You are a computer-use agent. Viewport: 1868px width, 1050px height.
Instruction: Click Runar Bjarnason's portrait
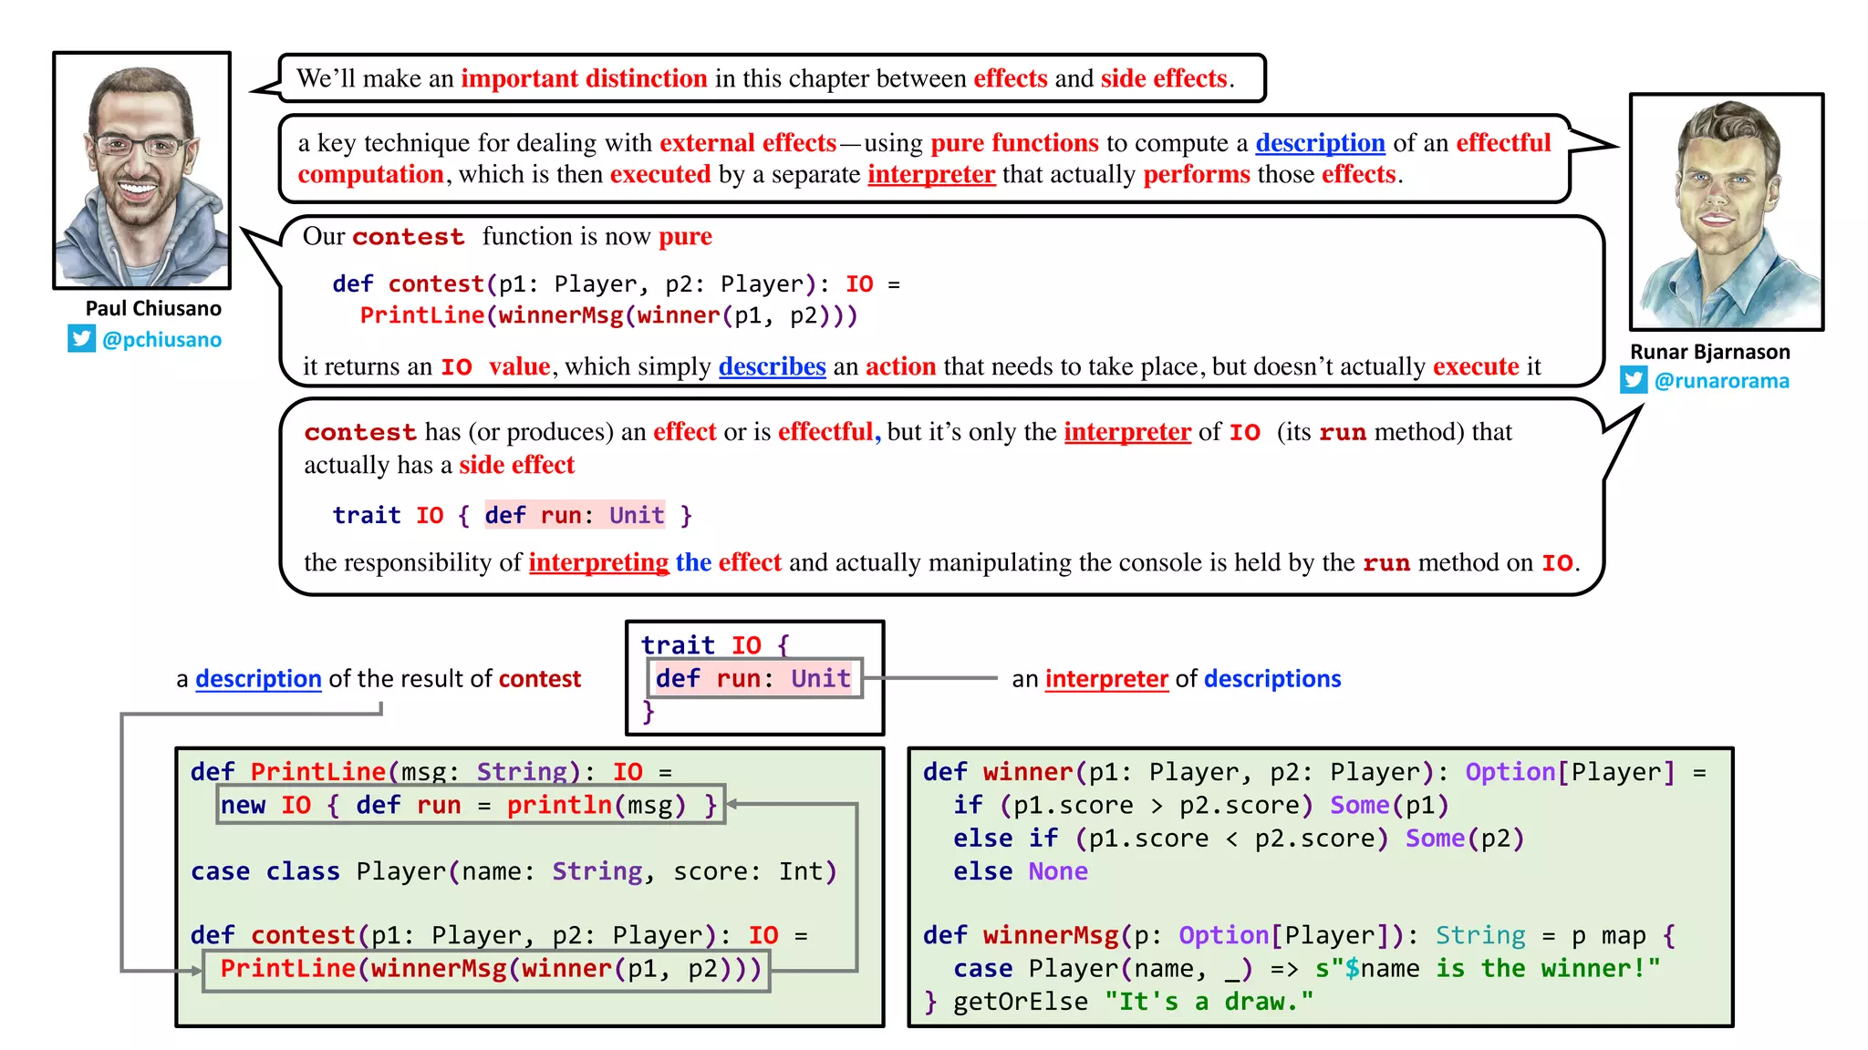coord(1727,211)
